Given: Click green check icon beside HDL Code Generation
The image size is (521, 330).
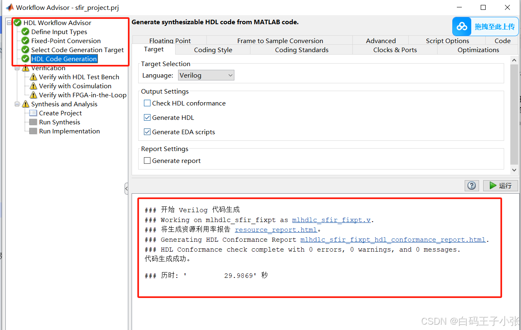Looking at the screenshot, I should pyautogui.click(x=25, y=59).
